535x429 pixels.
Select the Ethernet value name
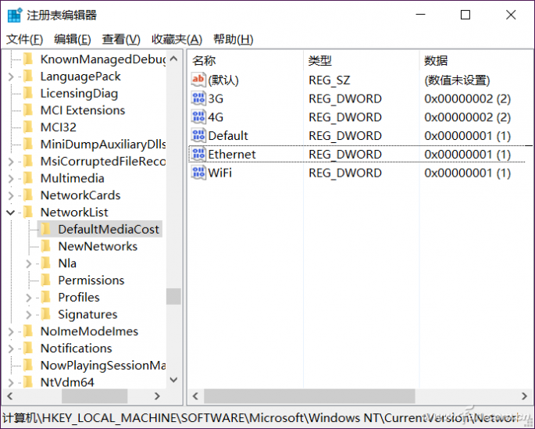click(232, 154)
